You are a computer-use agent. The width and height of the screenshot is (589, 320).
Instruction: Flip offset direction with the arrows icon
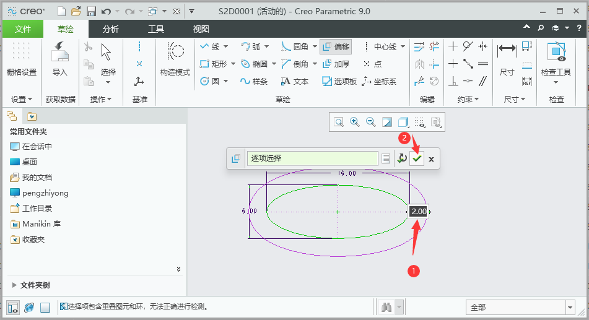pos(402,158)
